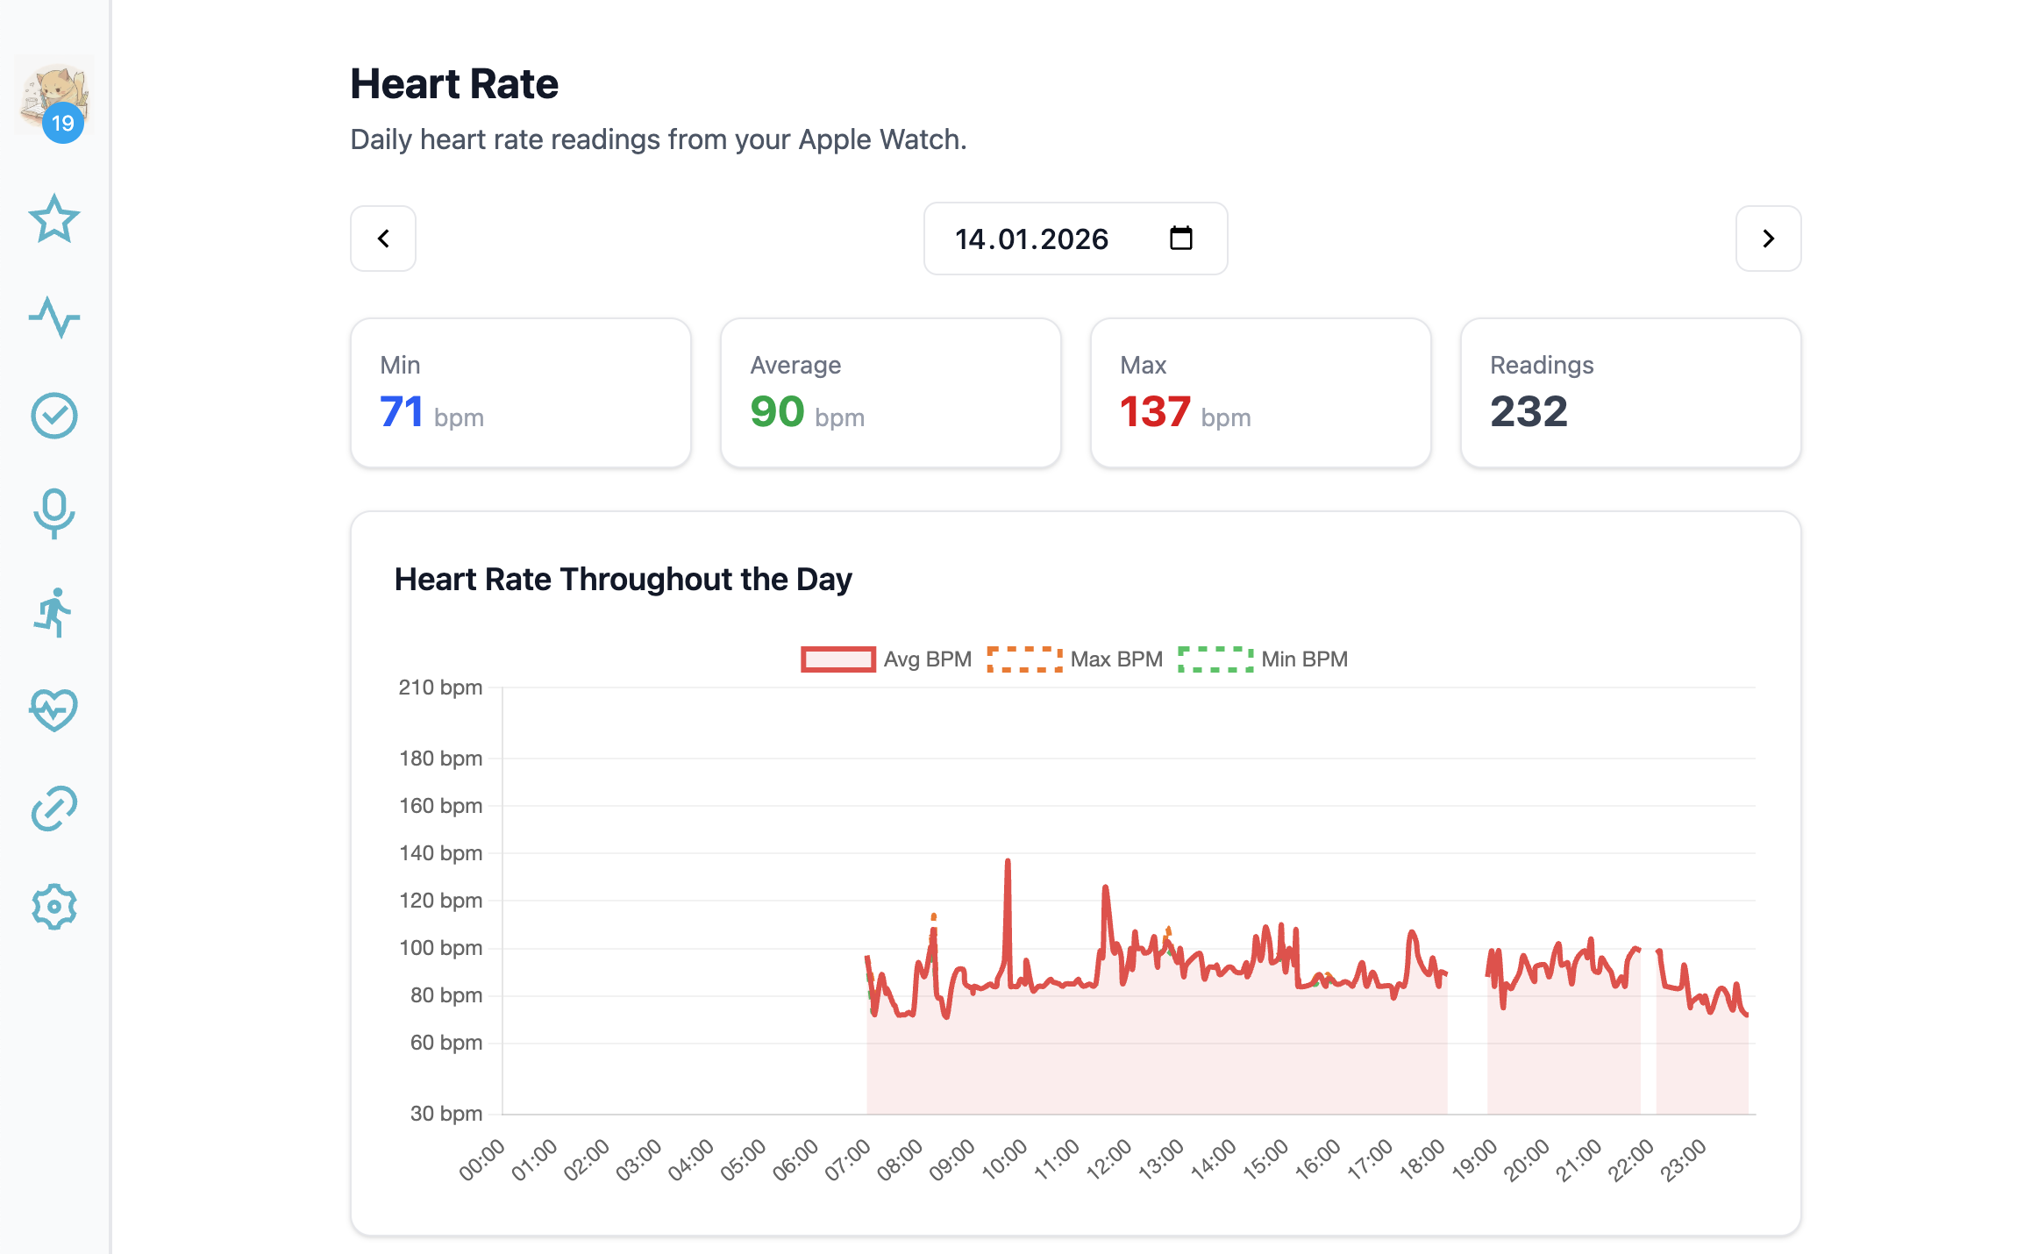Go to next day with right chevron
Viewport: 2031px width, 1254px height.
click(1768, 239)
